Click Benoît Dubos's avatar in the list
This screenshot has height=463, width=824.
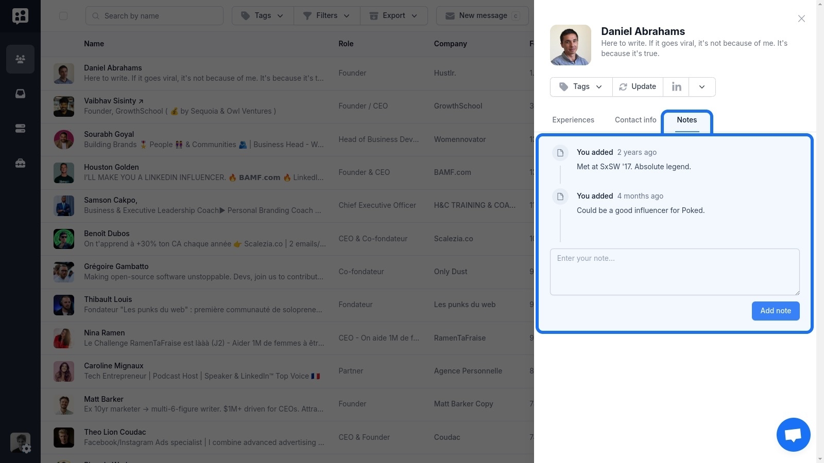[x=64, y=239]
